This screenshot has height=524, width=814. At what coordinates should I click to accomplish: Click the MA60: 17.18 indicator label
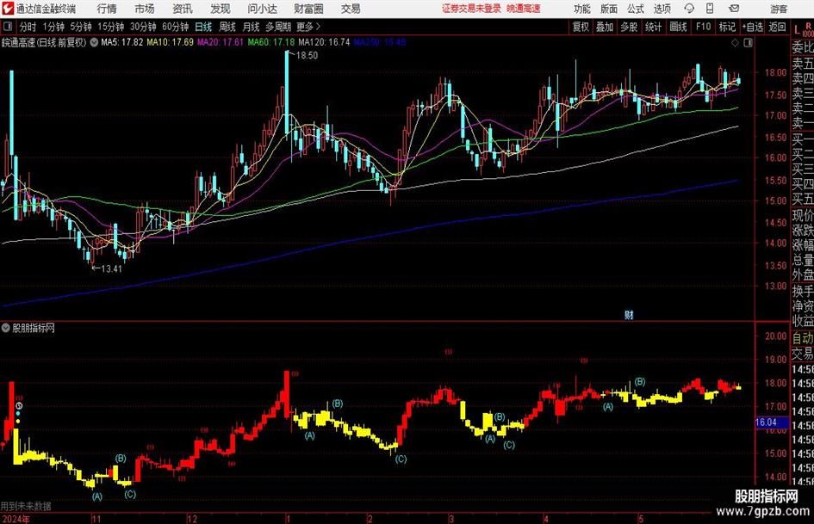[x=271, y=42]
